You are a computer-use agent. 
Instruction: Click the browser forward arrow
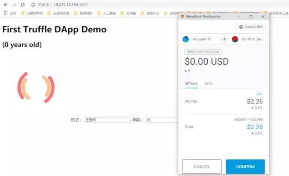click(14, 5)
